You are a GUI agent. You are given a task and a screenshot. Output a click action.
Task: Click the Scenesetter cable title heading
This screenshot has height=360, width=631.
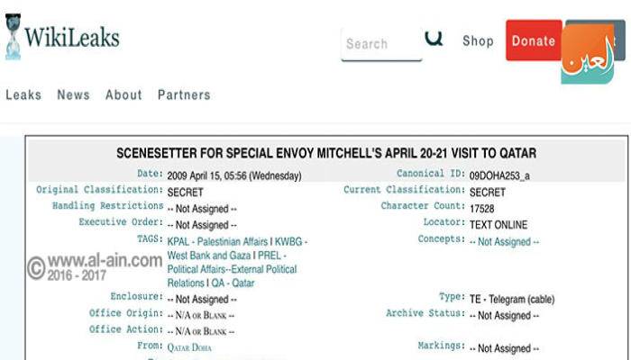(x=326, y=153)
